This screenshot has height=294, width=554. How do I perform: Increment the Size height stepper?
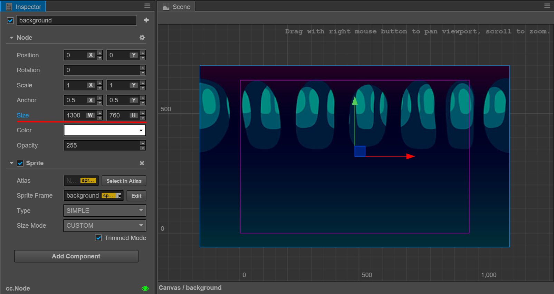point(143,113)
